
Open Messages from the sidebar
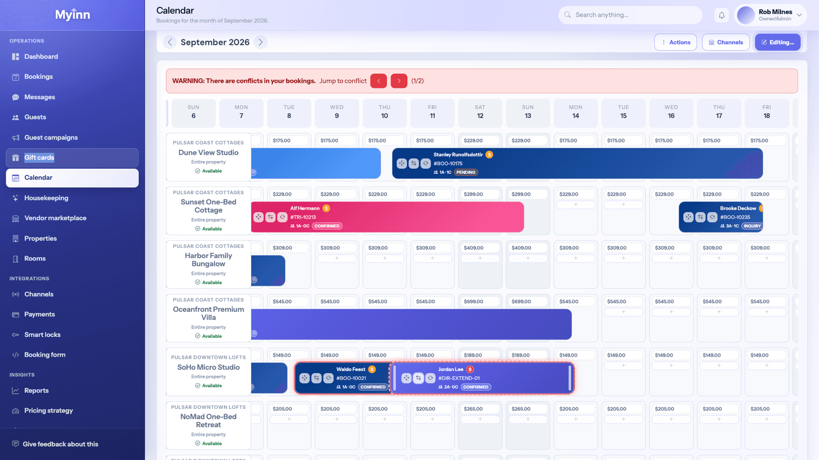(x=72, y=97)
